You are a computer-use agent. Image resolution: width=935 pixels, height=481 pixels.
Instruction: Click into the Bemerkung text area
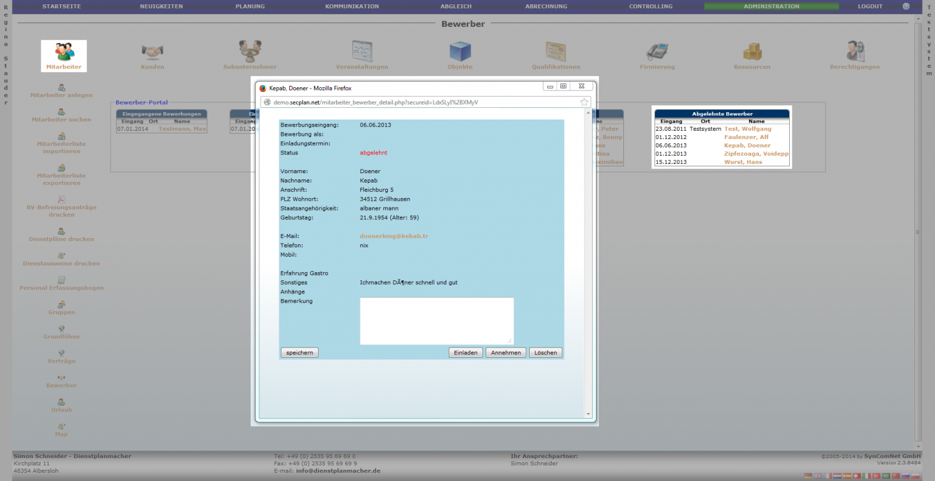coord(437,321)
